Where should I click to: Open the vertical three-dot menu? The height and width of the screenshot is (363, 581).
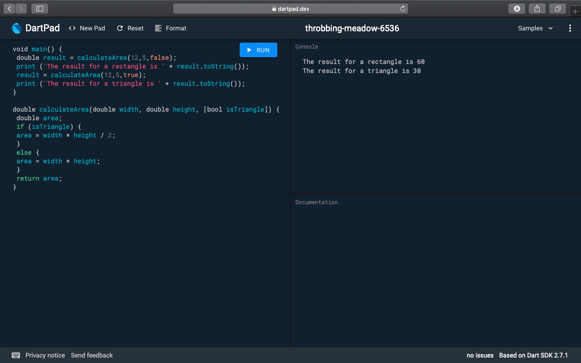click(570, 28)
